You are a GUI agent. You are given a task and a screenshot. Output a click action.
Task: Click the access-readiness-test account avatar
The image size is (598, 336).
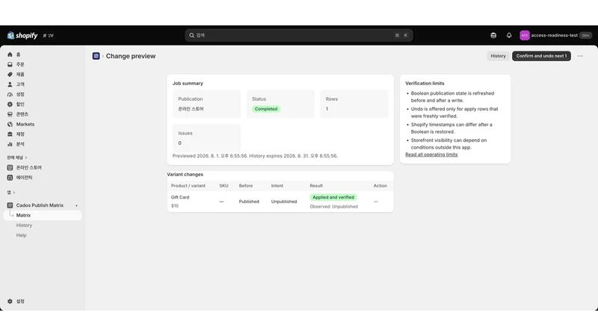[525, 35]
